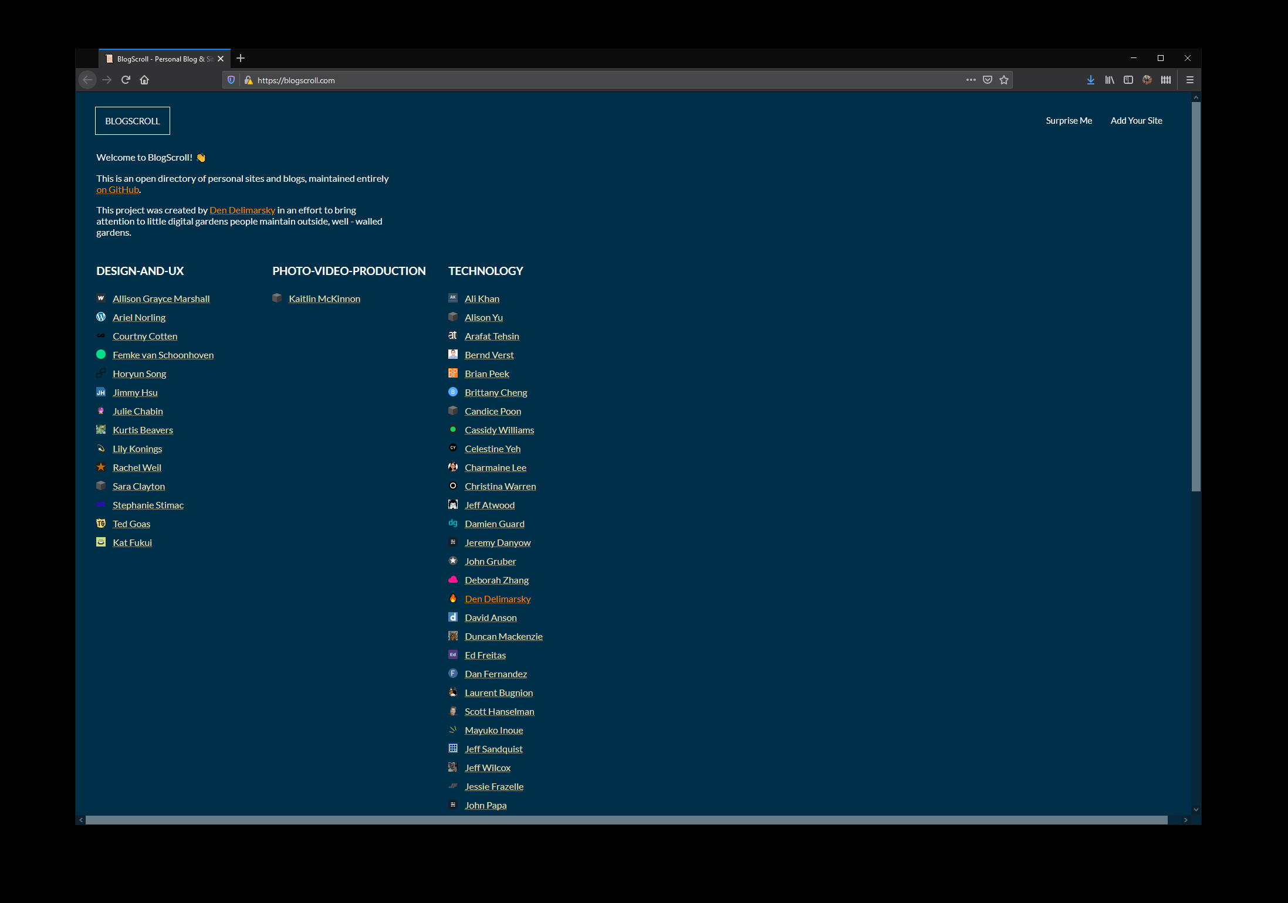Image resolution: width=1288 pixels, height=903 pixels.
Task: Click grid favicon beside Jeff Sandquist
Action: [453, 749]
